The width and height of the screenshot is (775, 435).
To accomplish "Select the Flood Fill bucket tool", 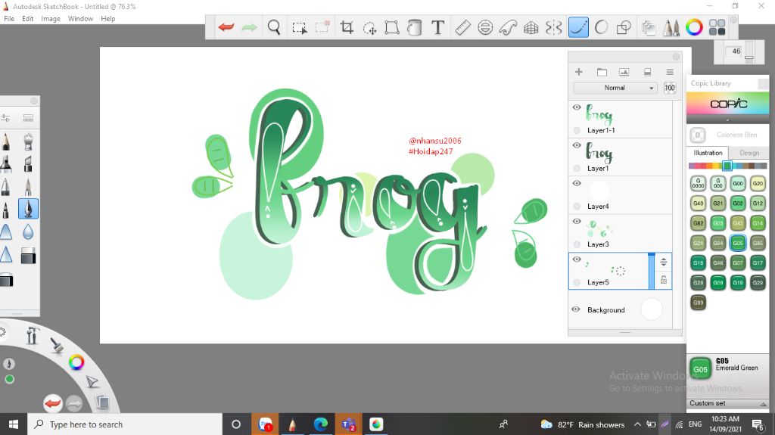I will [x=414, y=28].
